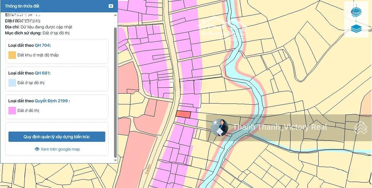The width and height of the screenshot is (372, 188).
Task: Open the Quyết Định 2199 link
Action: [x=51, y=101]
